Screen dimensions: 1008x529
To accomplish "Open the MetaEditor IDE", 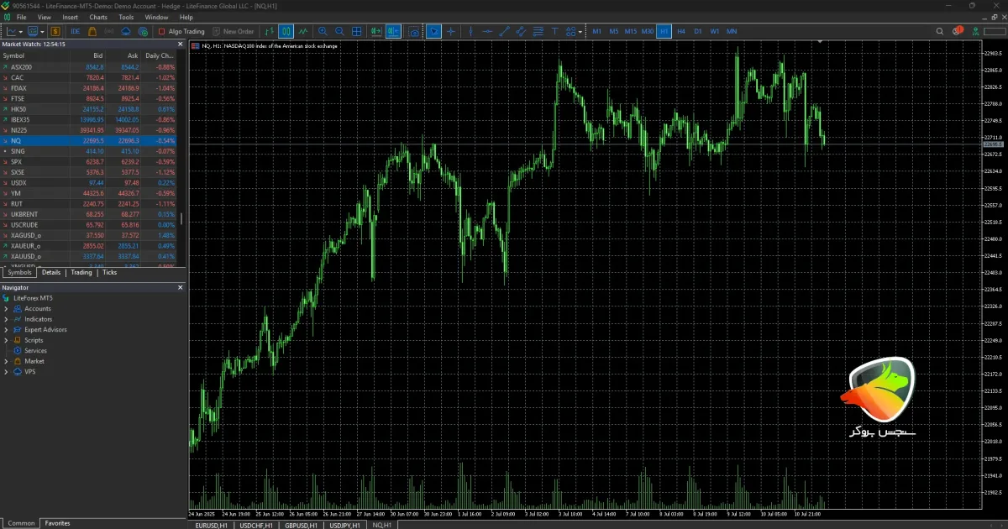I will [x=76, y=31].
